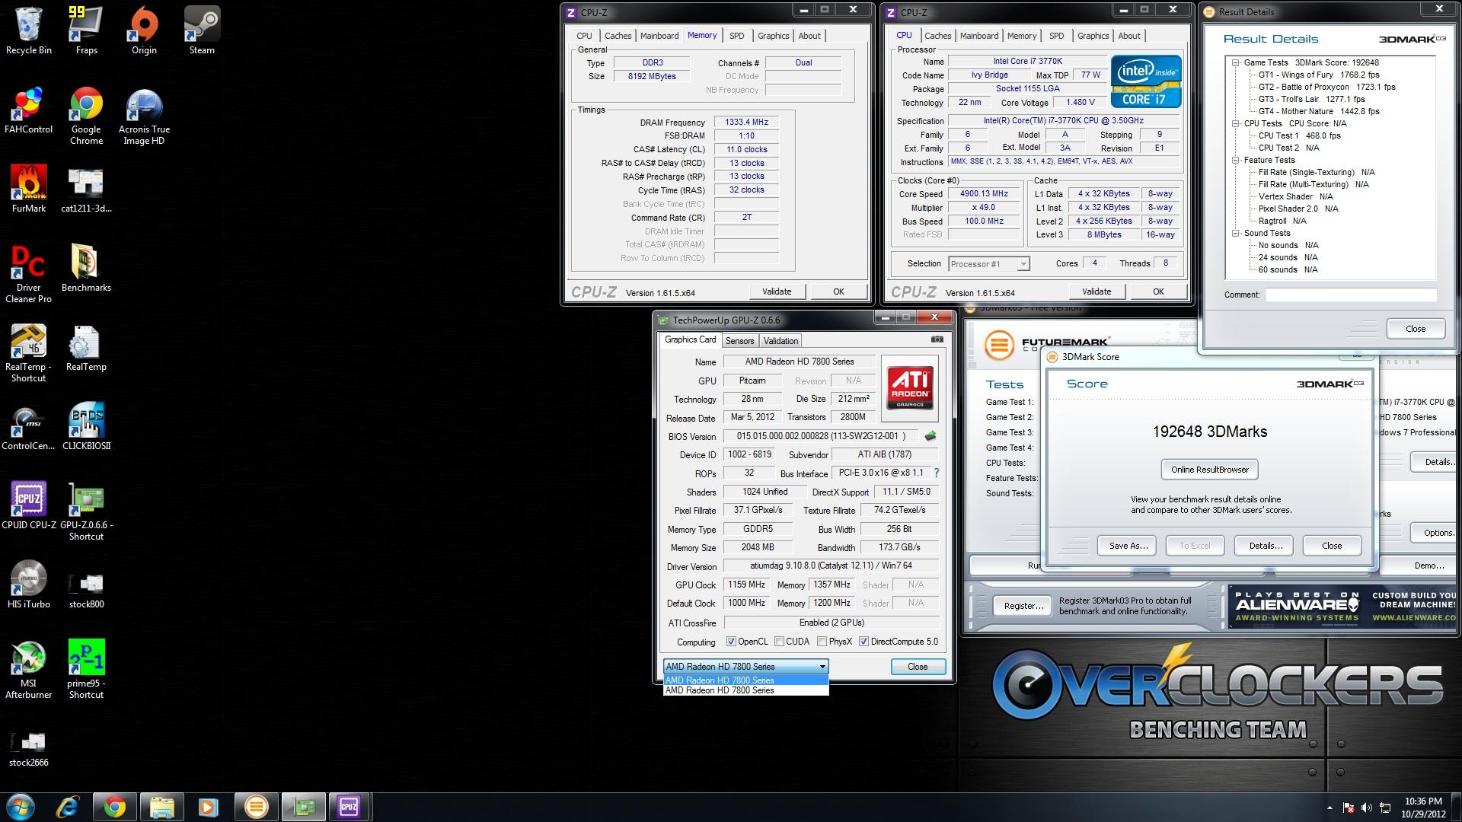The image size is (1462, 822).
Task: Click the GPU-Z BIOS save icon
Action: pyautogui.click(x=930, y=436)
